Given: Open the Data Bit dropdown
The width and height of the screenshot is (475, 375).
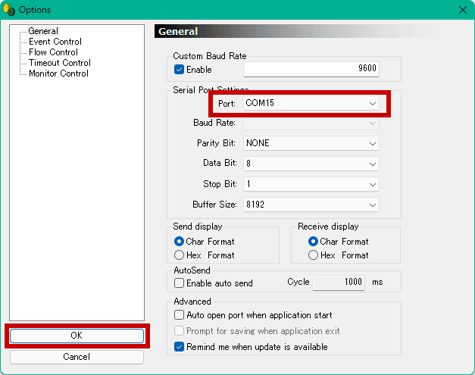Looking at the screenshot, I should [x=311, y=164].
